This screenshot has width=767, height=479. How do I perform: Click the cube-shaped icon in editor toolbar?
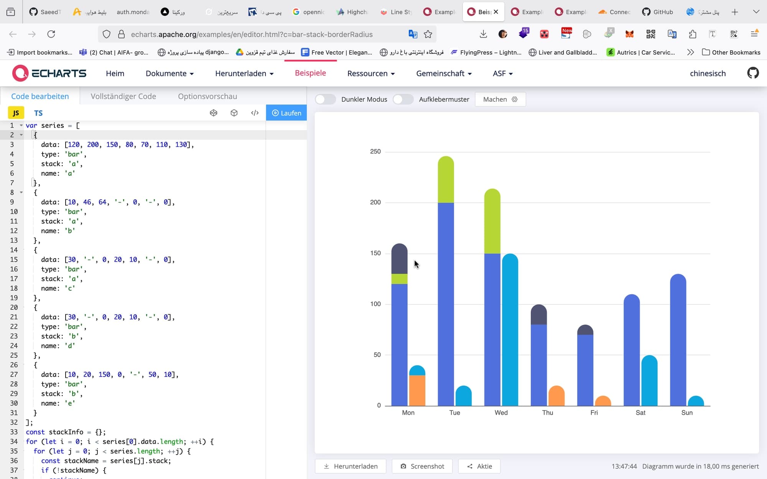click(234, 113)
